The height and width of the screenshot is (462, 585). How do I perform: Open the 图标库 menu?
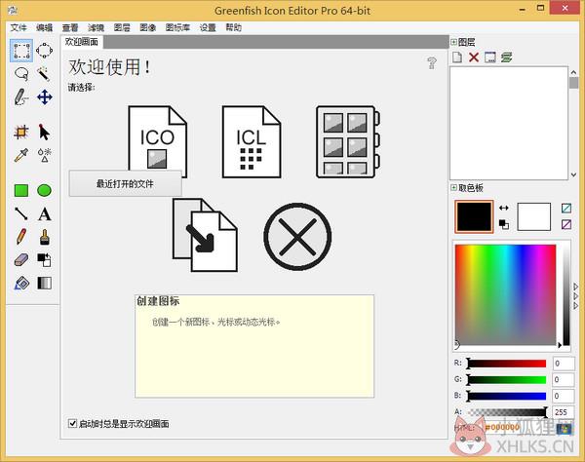point(178,27)
